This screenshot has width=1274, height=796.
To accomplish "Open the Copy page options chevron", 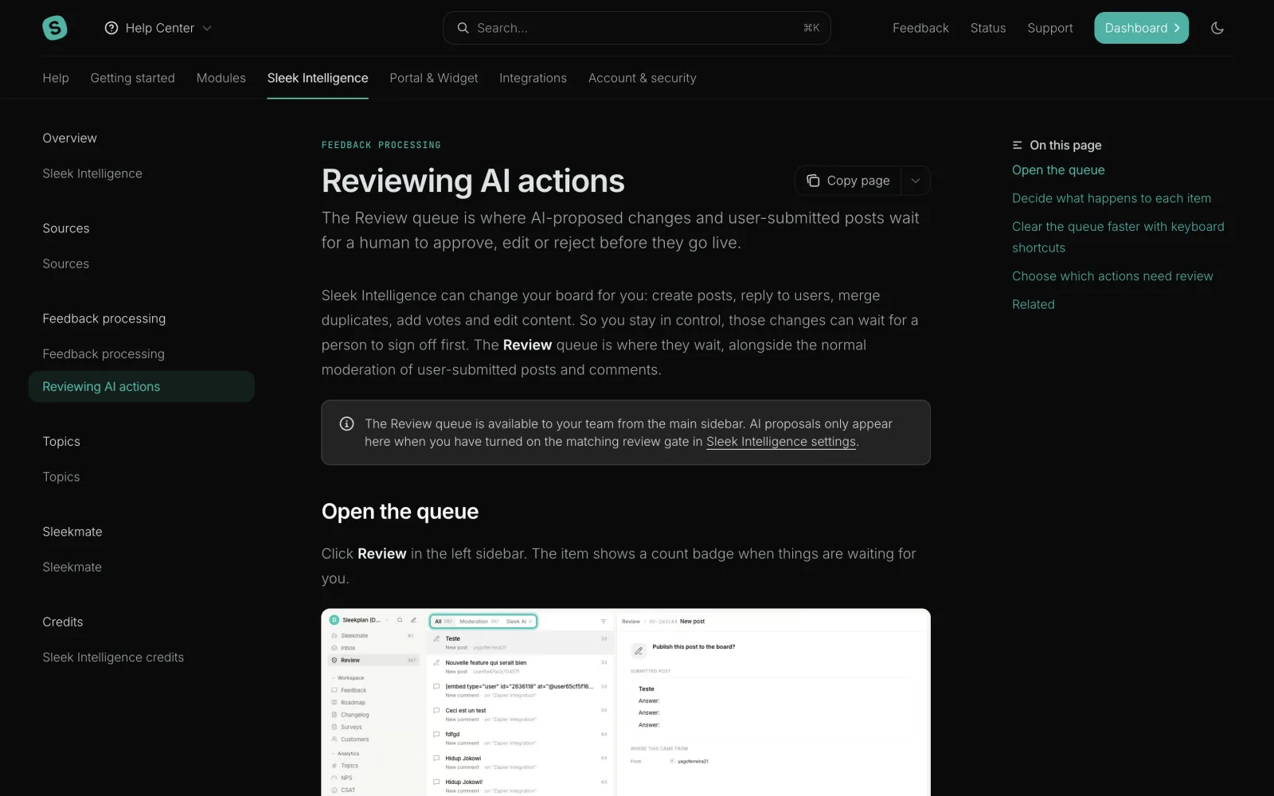I will coord(916,181).
